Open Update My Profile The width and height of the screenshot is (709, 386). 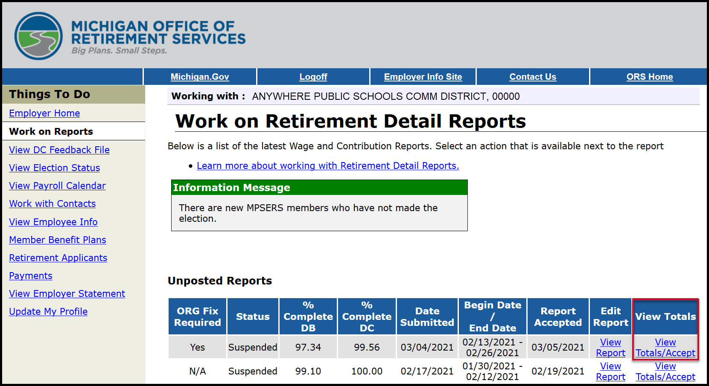click(x=48, y=311)
